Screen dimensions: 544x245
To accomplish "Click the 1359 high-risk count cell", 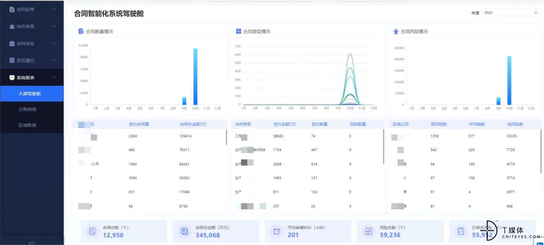I will (x=435, y=136).
